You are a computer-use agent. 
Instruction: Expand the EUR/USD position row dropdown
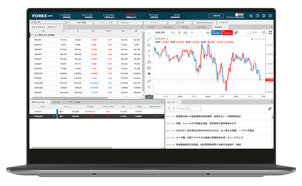pyautogui.click(x=54, y=116)
